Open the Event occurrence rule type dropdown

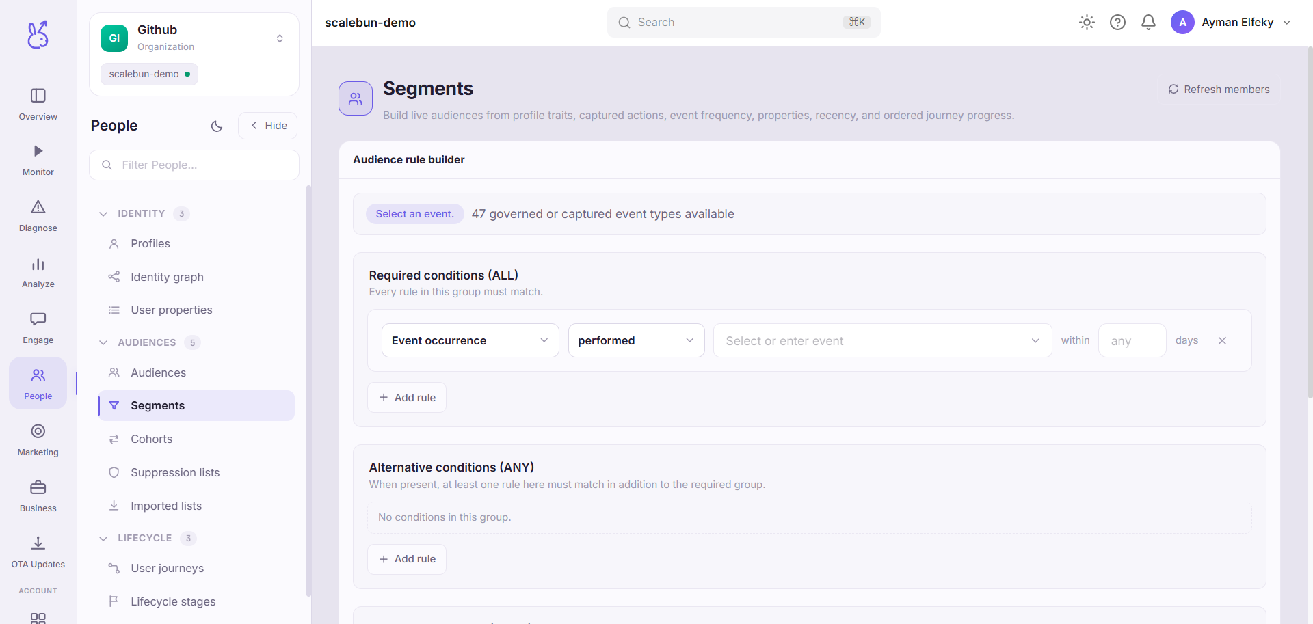(x=470, y=340)
